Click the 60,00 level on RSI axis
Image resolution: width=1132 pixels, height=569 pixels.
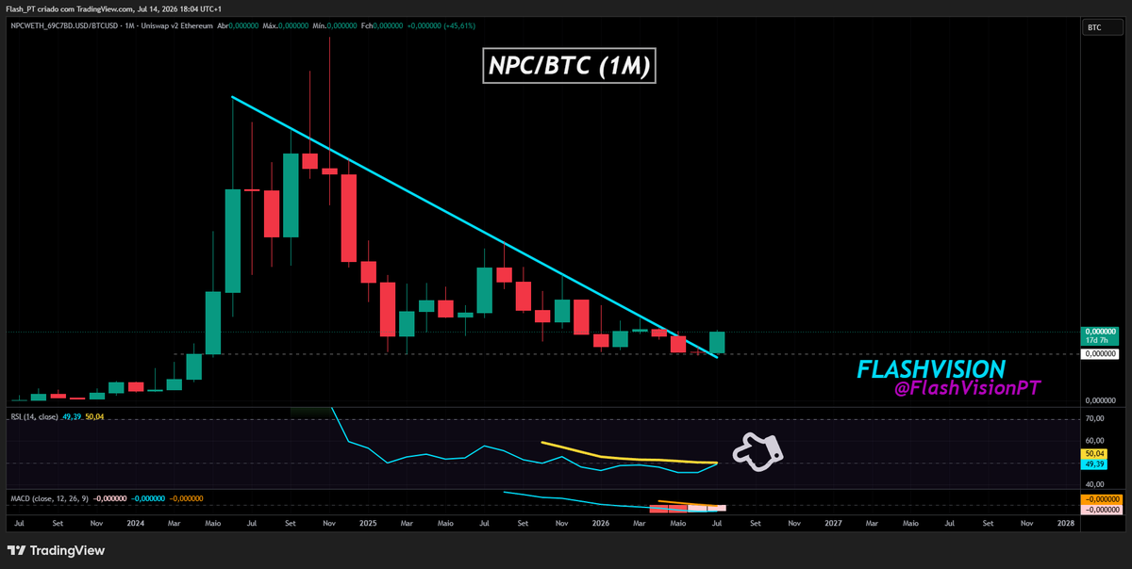1094,441
